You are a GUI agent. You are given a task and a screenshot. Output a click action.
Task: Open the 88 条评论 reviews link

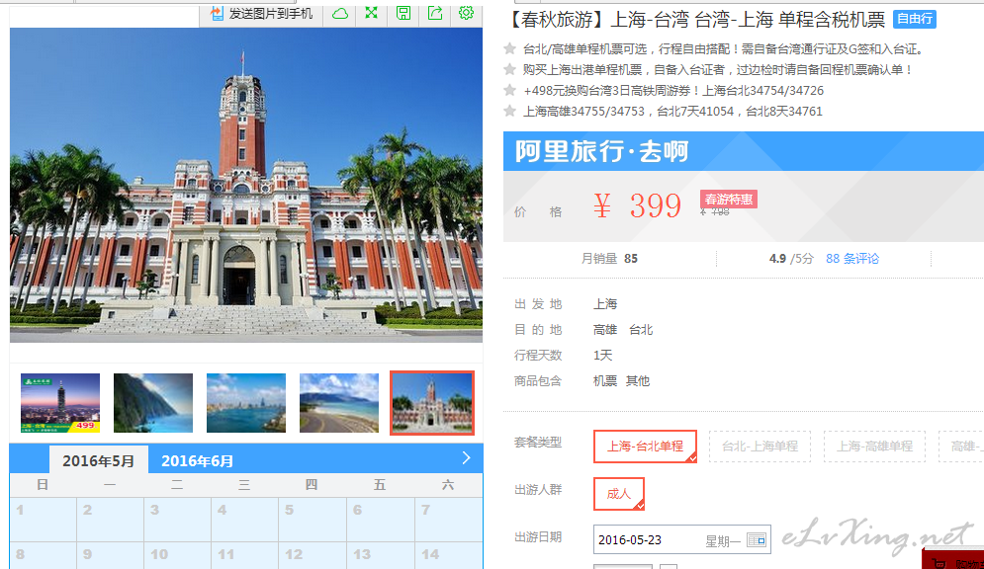(852, 259)
